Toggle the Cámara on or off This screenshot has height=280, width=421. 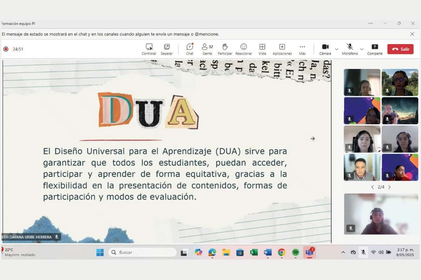click(325, 49)
